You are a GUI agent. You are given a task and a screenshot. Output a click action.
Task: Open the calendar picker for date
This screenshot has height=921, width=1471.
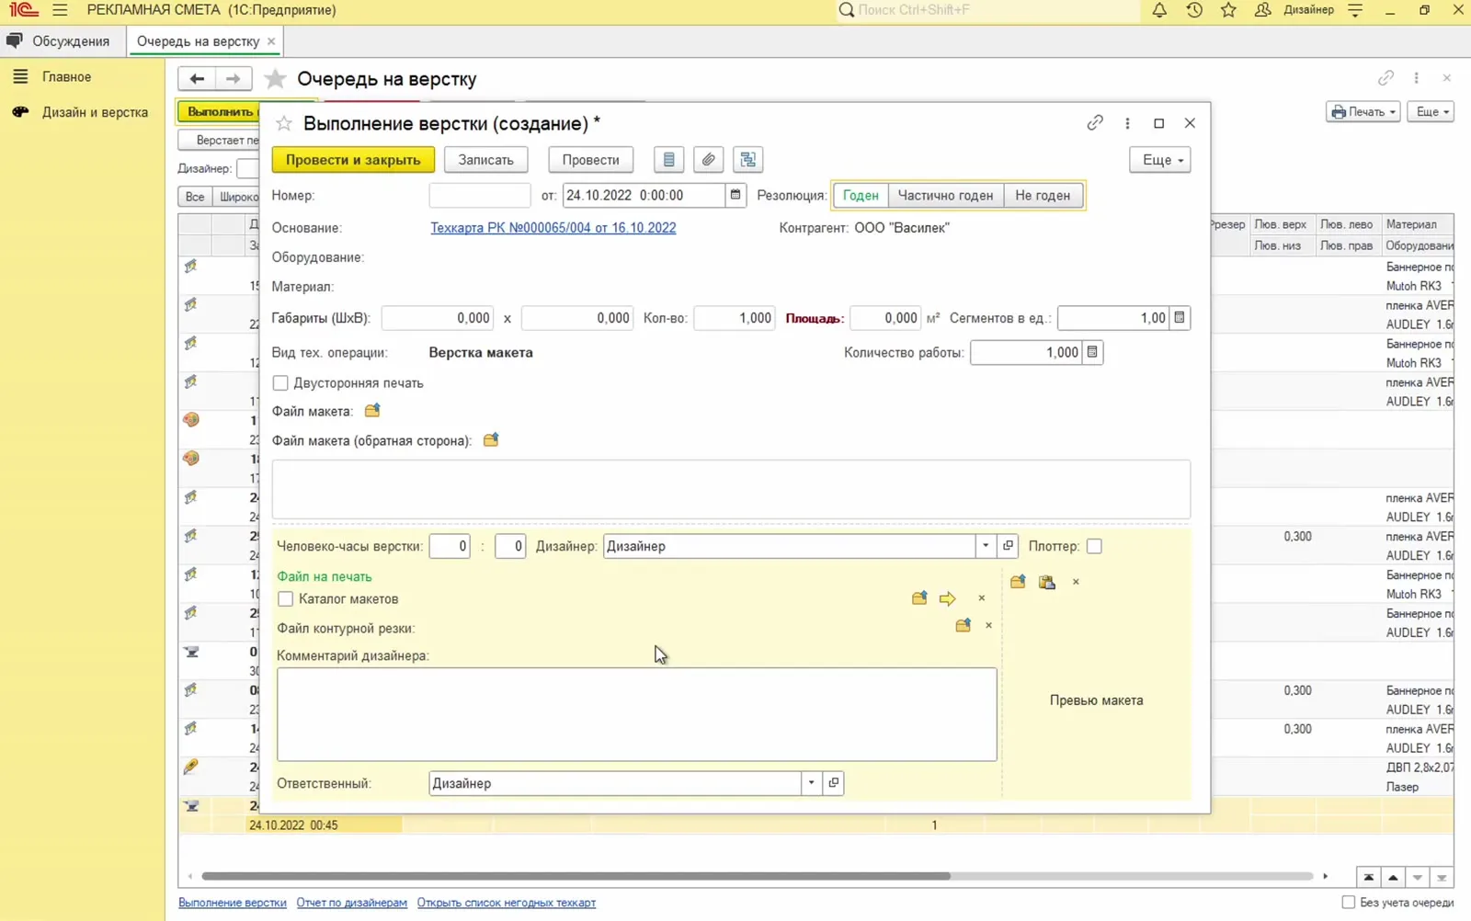point(735,195)
